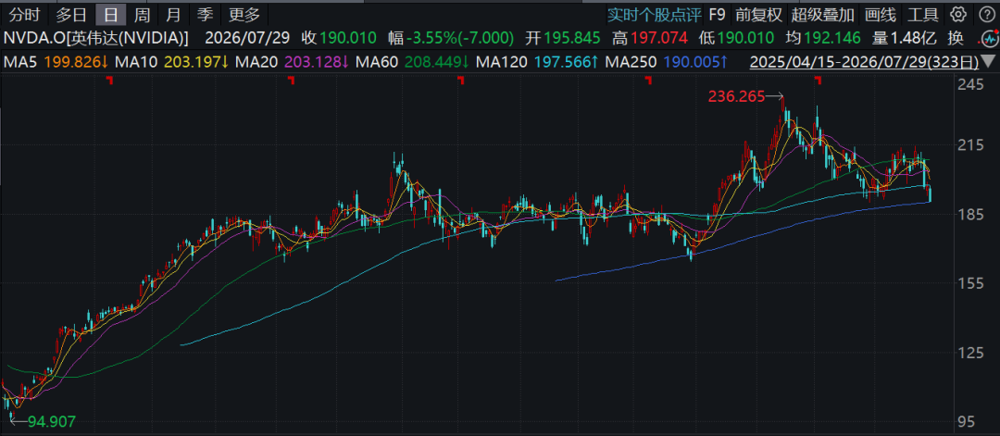Click the 幅 -3.55%(-7.000) change value

[x=451, y=38]
